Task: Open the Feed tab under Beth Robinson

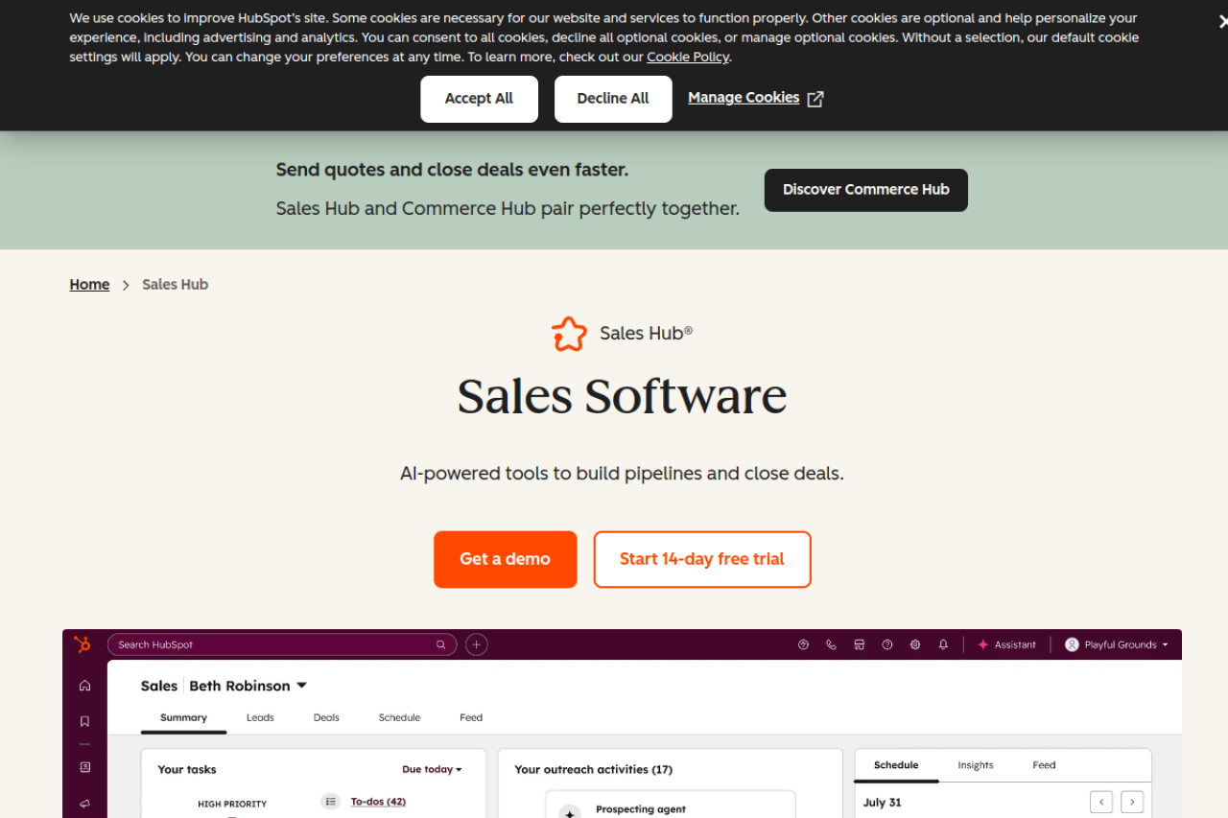Action: 471,717
